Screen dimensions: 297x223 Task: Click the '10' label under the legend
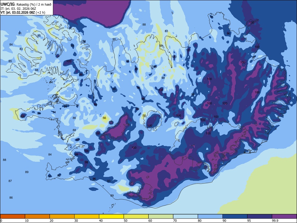pyautogui.click(x=27, y=221)
